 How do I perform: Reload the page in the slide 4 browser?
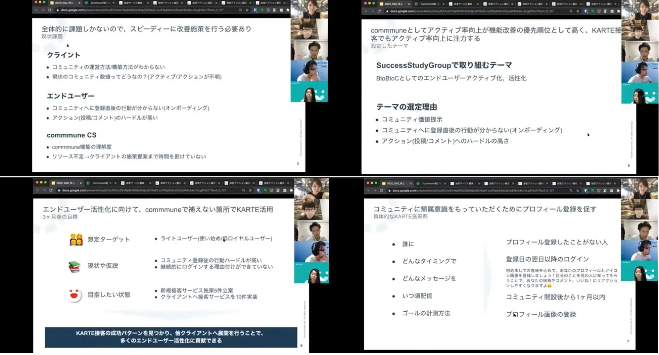tap(50, 10)
